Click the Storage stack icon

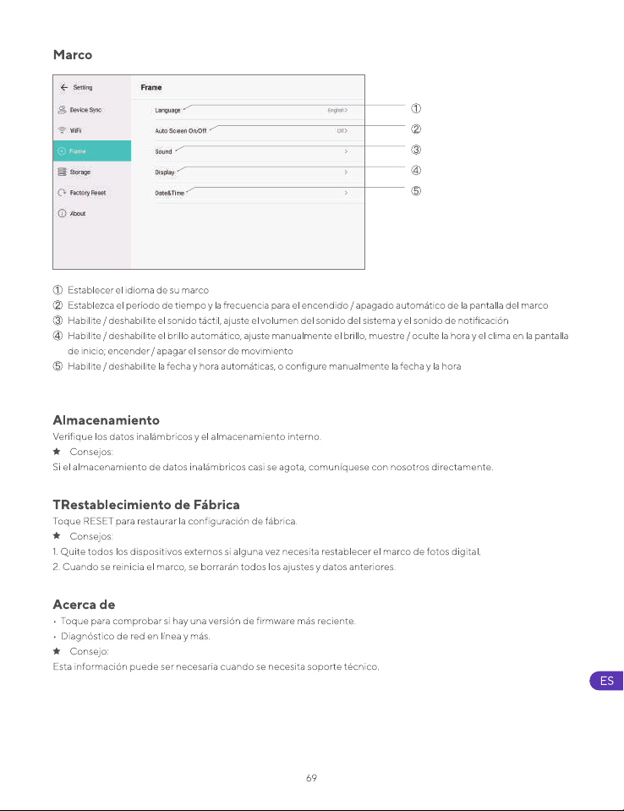(x=62, y=172)
